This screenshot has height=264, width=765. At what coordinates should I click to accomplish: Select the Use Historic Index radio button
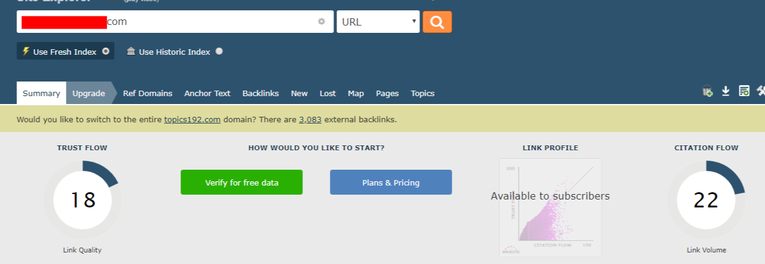click(x=219, y=51)
